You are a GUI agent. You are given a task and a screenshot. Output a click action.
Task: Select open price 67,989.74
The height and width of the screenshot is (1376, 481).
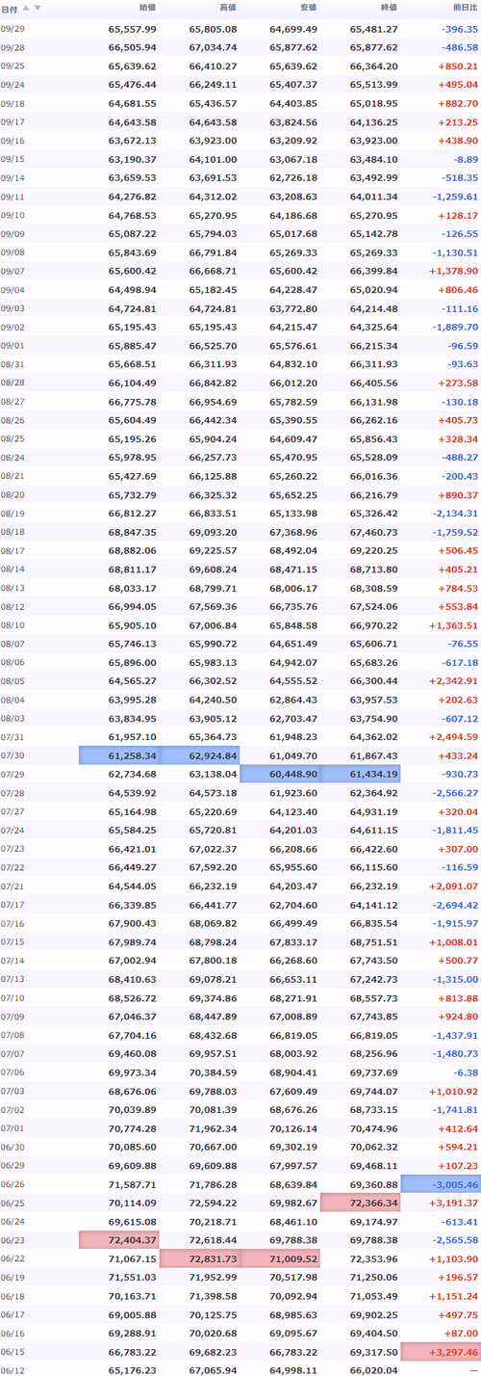point(133,941)
